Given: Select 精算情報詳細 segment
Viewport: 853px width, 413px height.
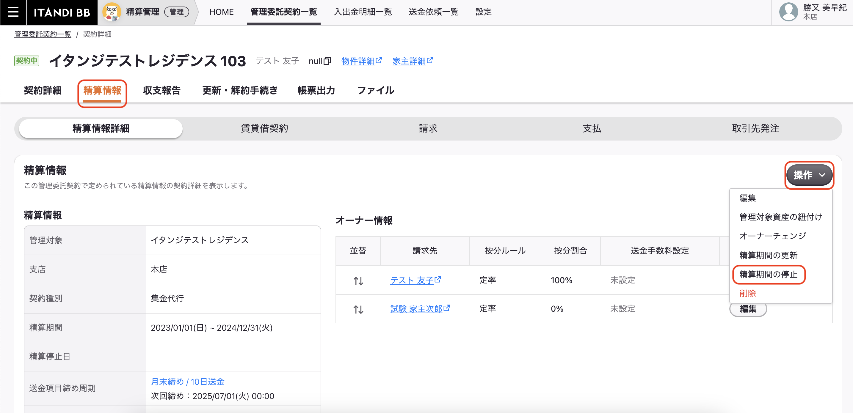Looking at the screenshot, I should (x=101, y=128).
